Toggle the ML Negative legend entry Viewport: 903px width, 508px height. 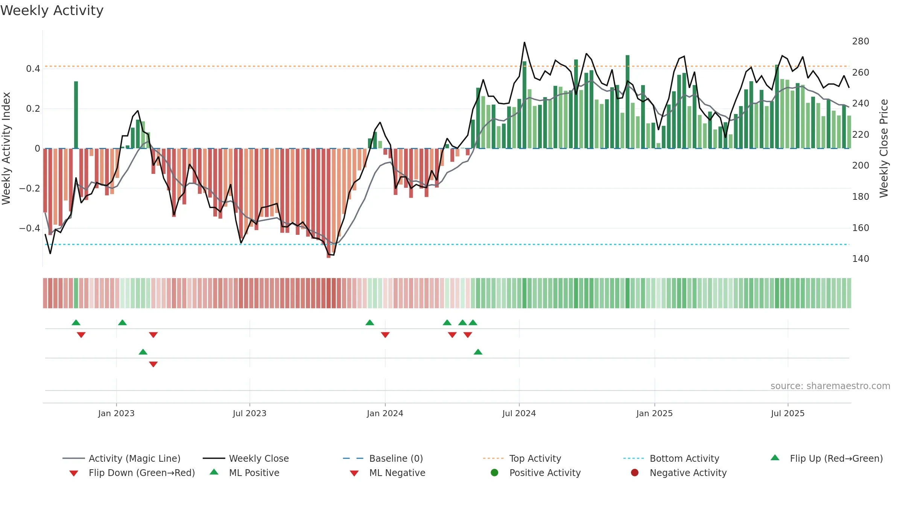pyautogui.click(x=388, y=473)
